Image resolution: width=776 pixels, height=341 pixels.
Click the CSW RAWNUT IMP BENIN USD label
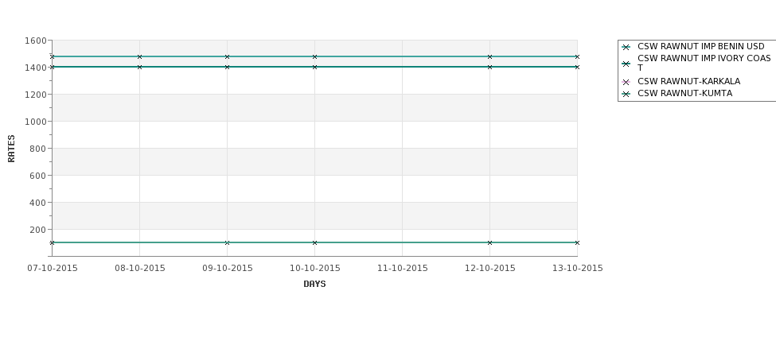(x=700, y=46)
